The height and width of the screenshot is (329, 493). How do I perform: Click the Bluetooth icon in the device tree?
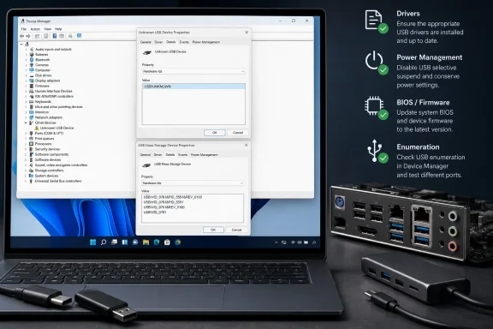32,60
